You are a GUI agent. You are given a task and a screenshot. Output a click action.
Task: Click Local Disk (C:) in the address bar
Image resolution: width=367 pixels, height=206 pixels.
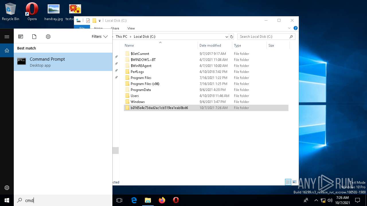point(145,37)
